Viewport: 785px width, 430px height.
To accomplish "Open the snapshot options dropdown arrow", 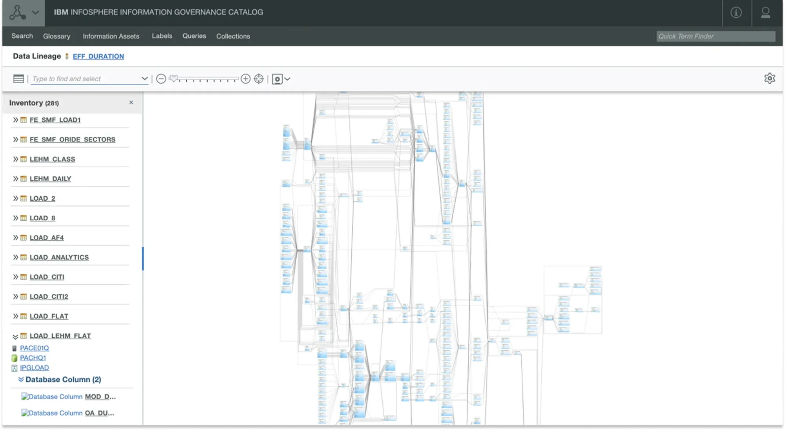I will [287, 79].
